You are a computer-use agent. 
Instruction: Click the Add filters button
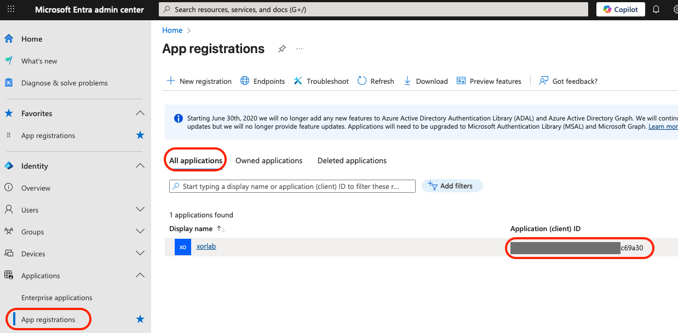pos(452,186)
